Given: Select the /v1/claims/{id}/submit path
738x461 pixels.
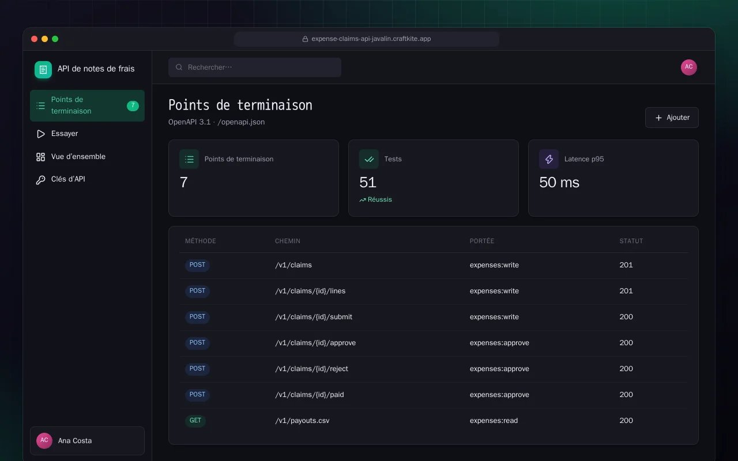Looking at the screenshot, I should tap(314, 317).
